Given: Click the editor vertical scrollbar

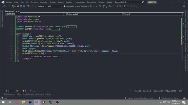Looking at the screenshot, I should 182,52.
